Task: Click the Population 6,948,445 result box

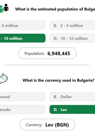Action: pos(47,53)
